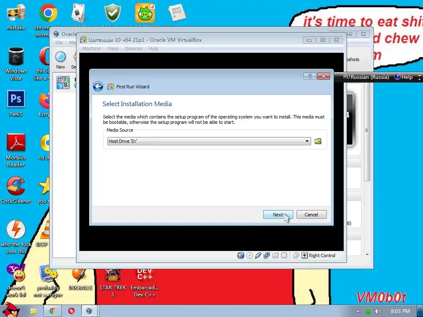Open the View menu in VM window
Viewport: 423px width, 317px height.
(113, 49)
